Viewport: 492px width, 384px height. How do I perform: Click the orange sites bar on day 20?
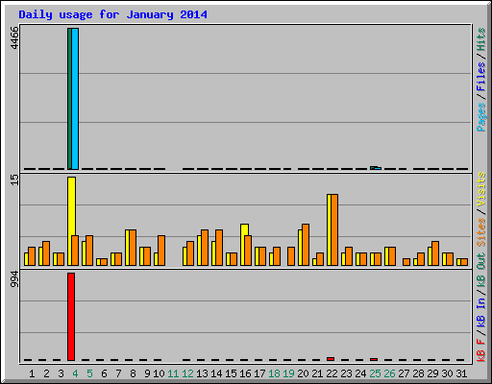pyautogui.click(x=306, y=245)
